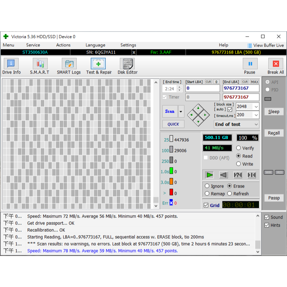Click the View Buffer Live icon
287x287 pixels.
[250, 46]
